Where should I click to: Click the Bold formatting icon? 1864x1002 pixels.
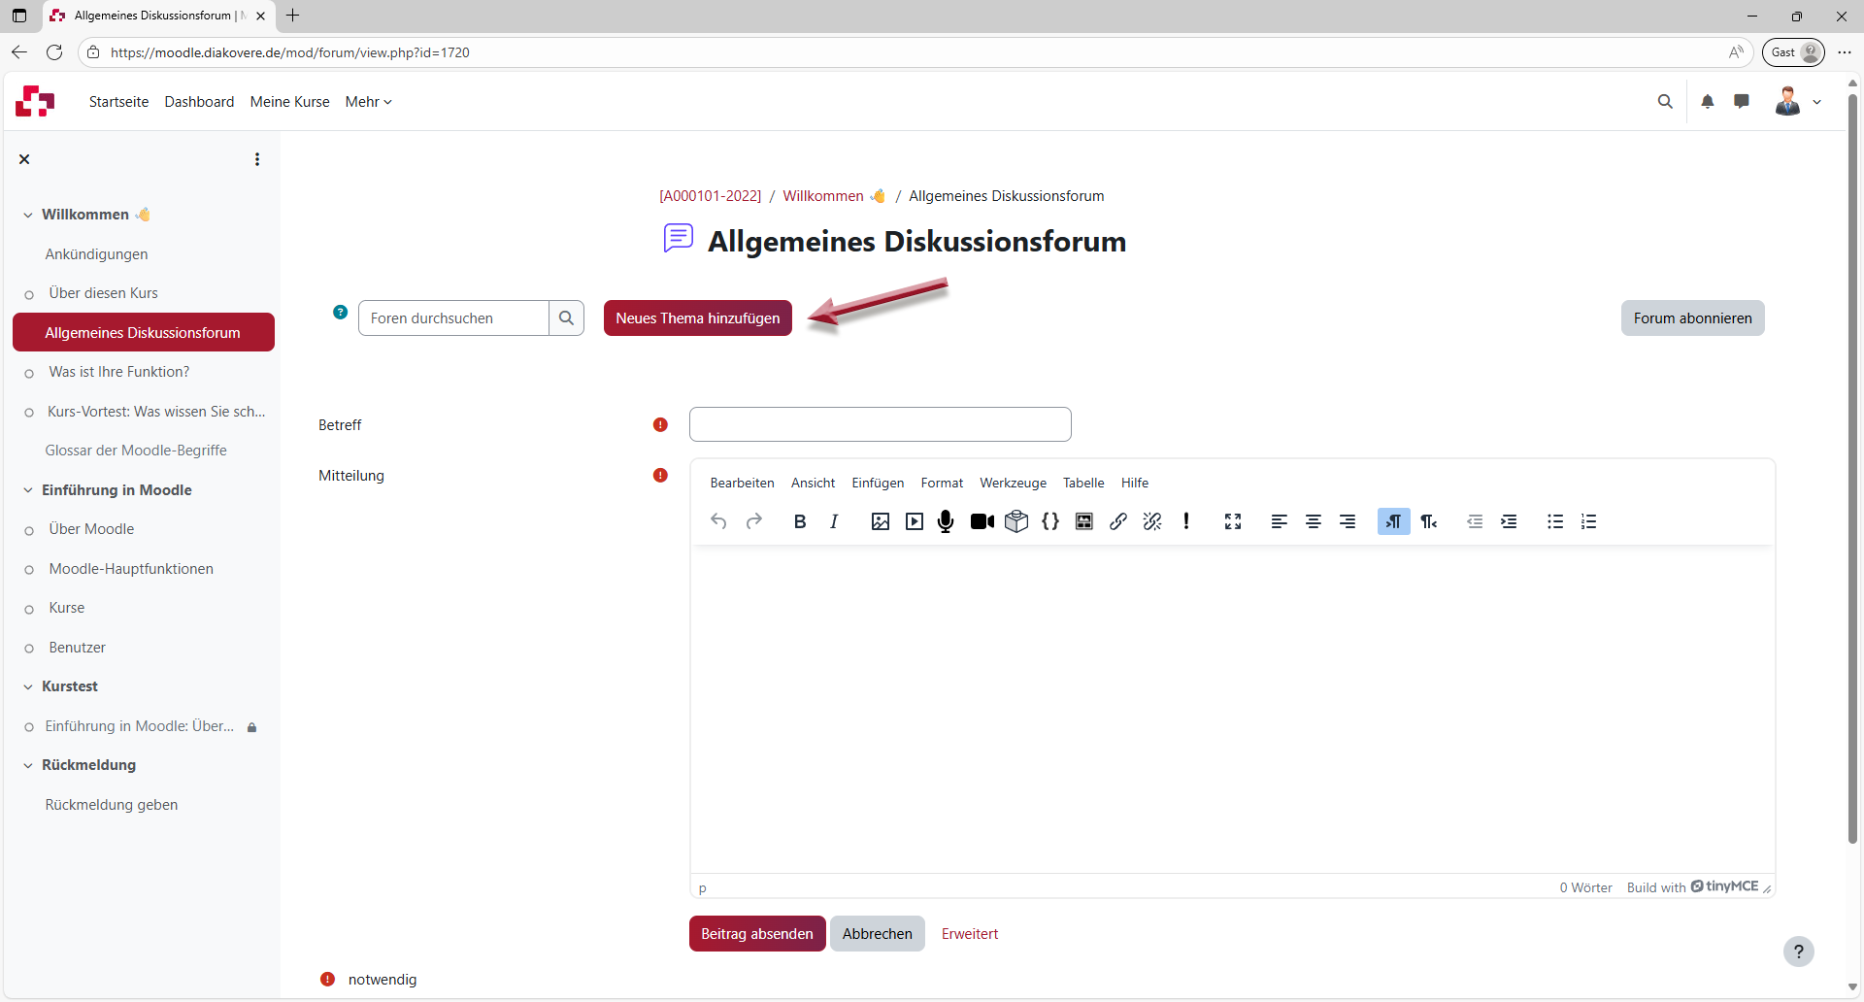pyautogui.click(x=800, y=521)
